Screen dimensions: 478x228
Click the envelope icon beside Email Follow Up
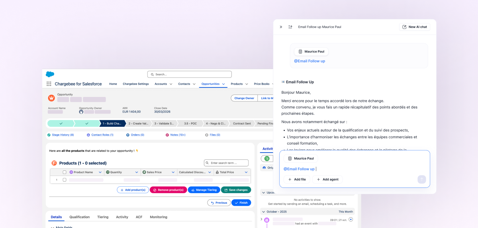pyautogui.click(x=283, y=82)
